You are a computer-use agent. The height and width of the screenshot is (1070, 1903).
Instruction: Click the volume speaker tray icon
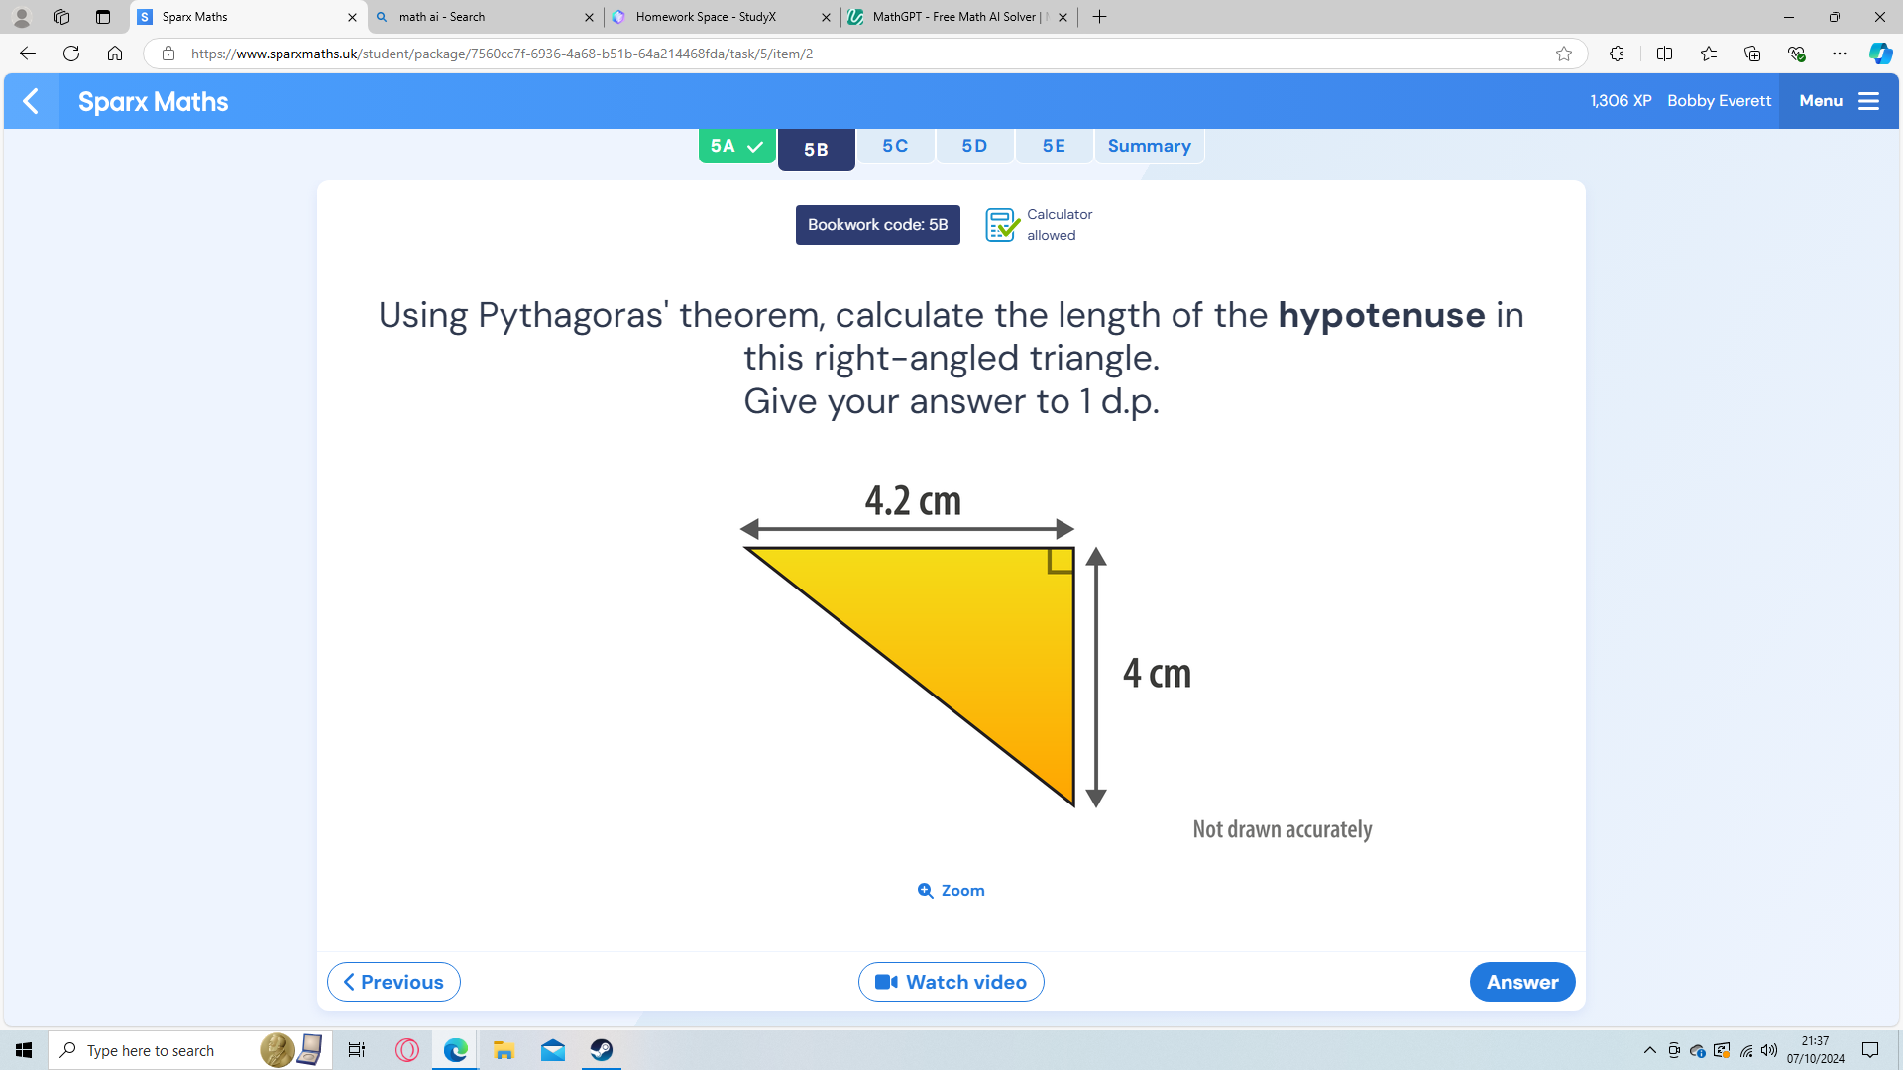(1769, 1050)
